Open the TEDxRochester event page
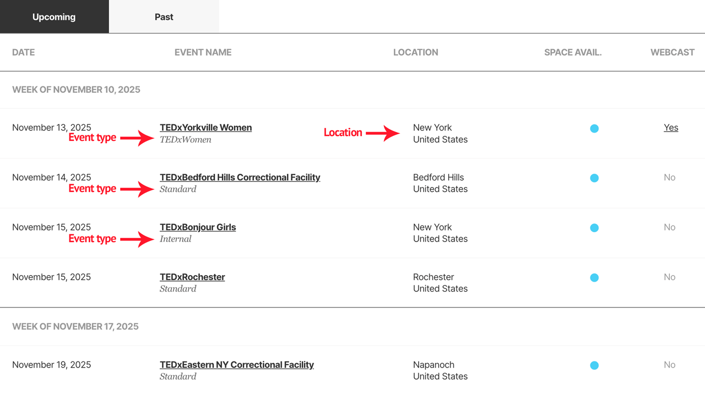705x395 pixels. point(192,277)
